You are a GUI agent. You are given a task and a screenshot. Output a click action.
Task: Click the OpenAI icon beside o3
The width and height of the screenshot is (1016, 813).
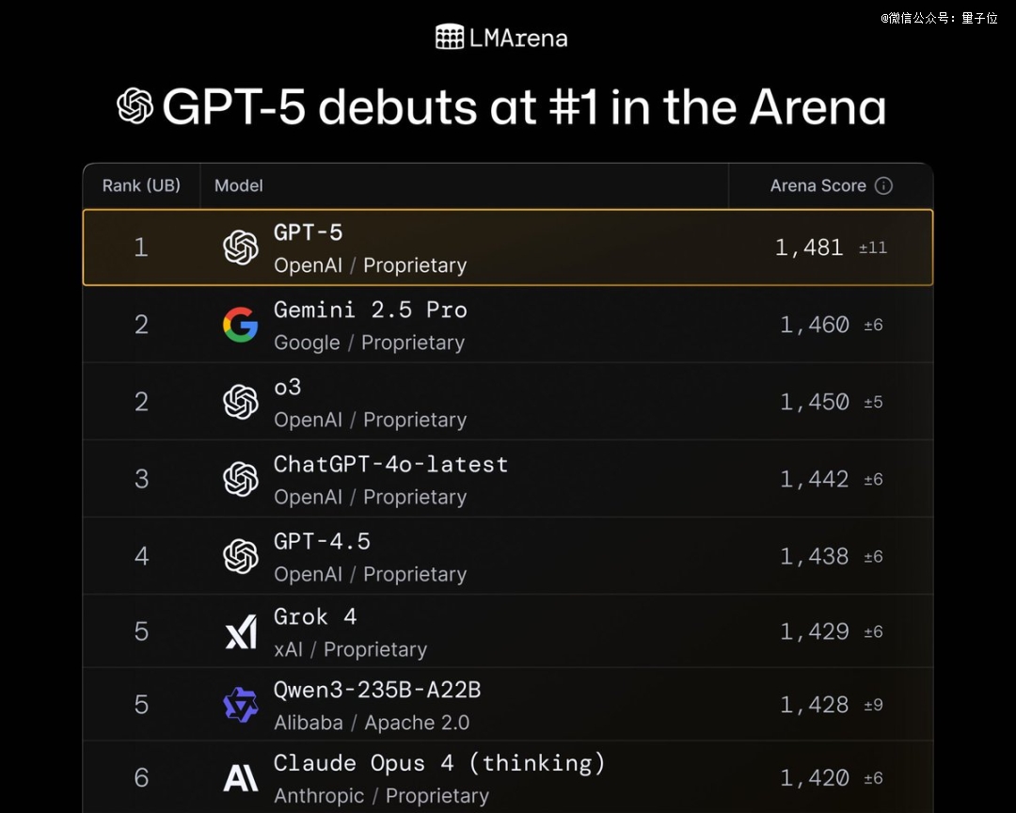coord(241,402)
